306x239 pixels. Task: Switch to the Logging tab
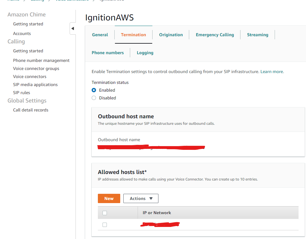click(x=145, y=53)
